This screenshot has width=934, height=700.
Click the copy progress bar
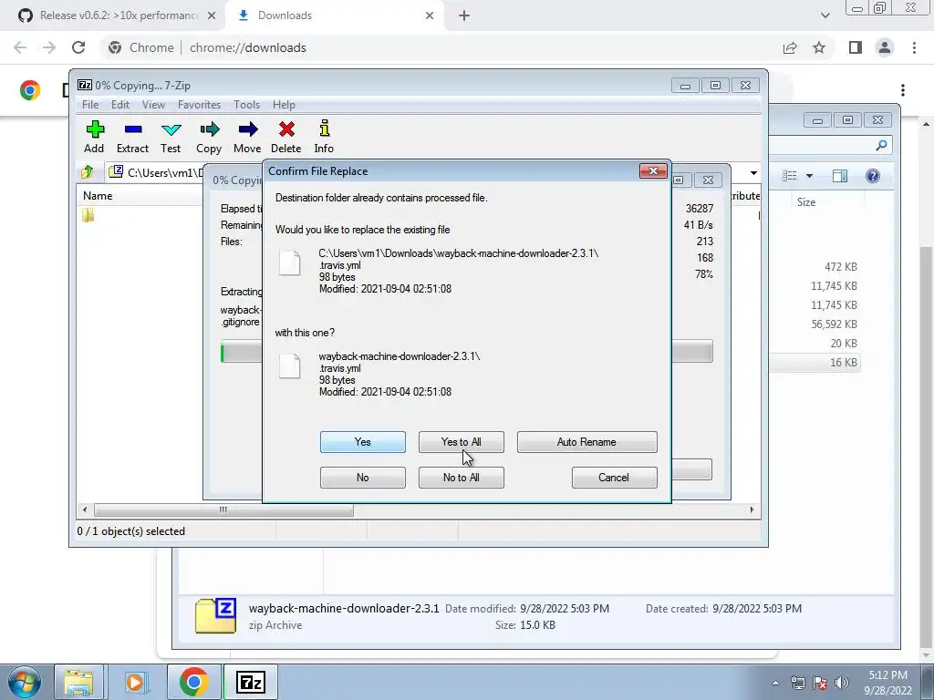466,351
